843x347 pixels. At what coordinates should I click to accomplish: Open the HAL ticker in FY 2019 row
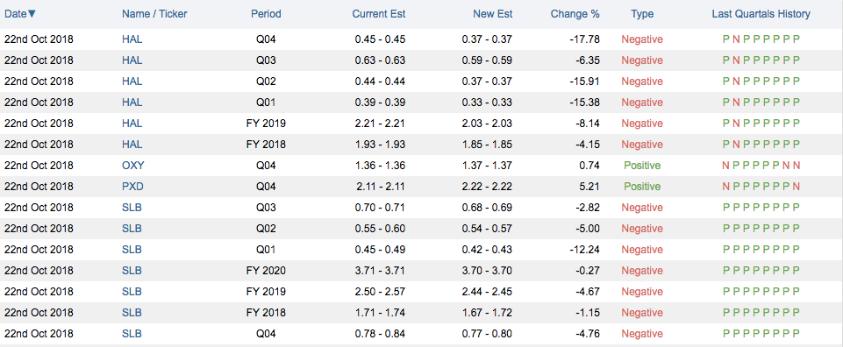(x=132, y=124)
